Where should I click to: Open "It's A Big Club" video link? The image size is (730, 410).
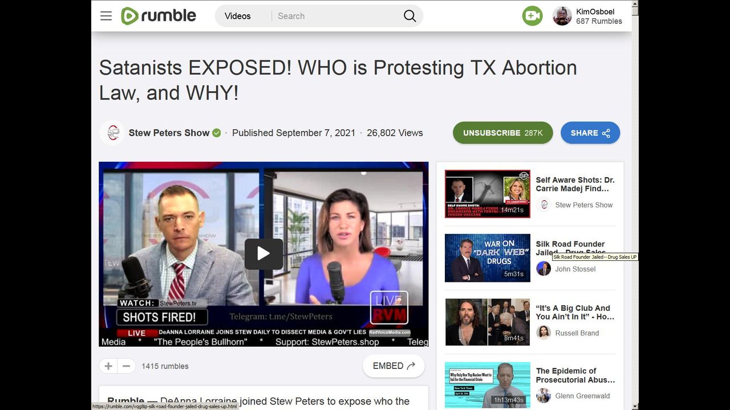coord(575,312)
